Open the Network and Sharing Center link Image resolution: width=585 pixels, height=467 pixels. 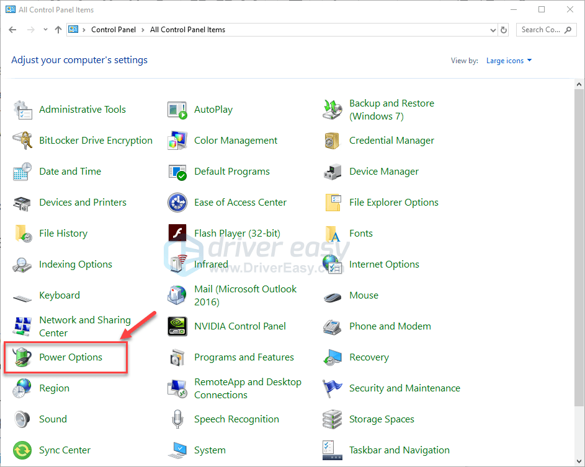click(x=84, y=326)
